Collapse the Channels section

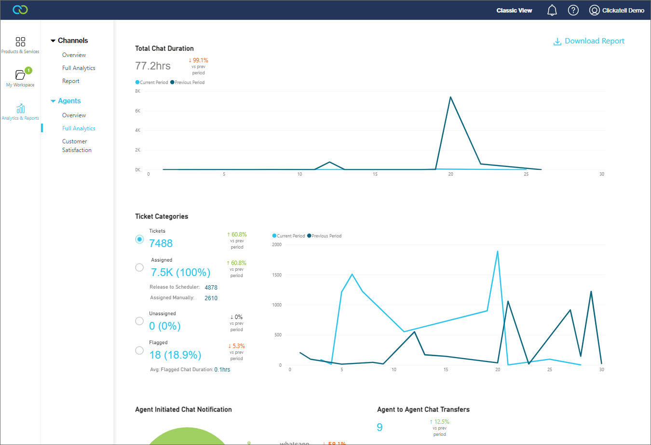coord(53,41)
